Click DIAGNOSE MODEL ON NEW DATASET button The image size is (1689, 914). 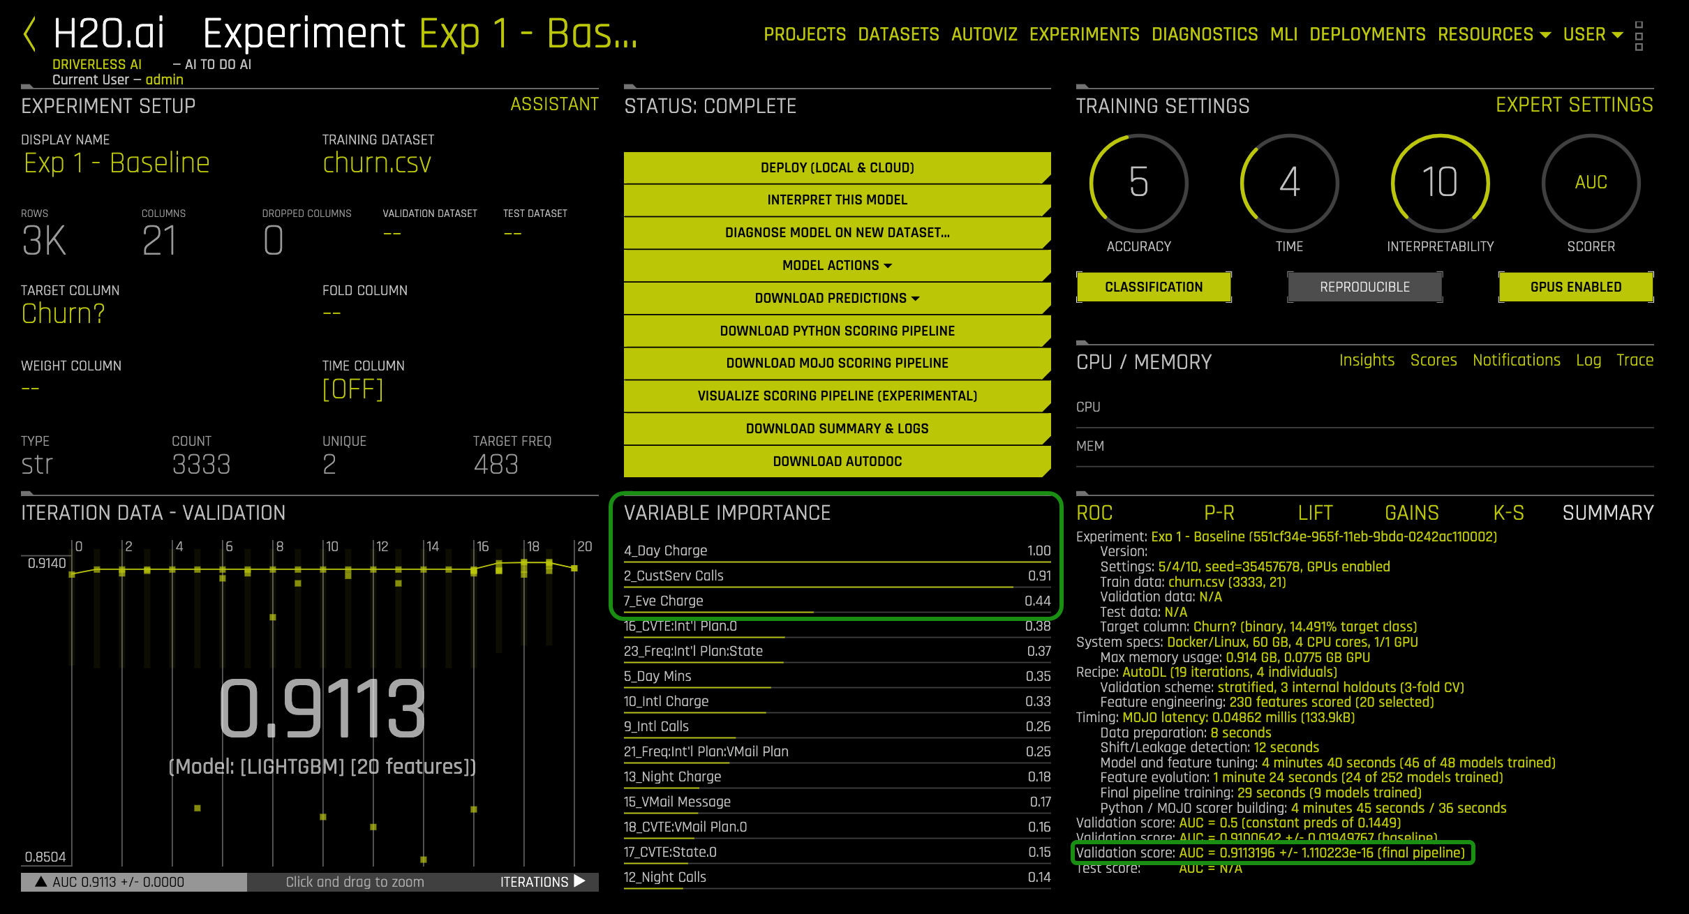click(837, 232)
